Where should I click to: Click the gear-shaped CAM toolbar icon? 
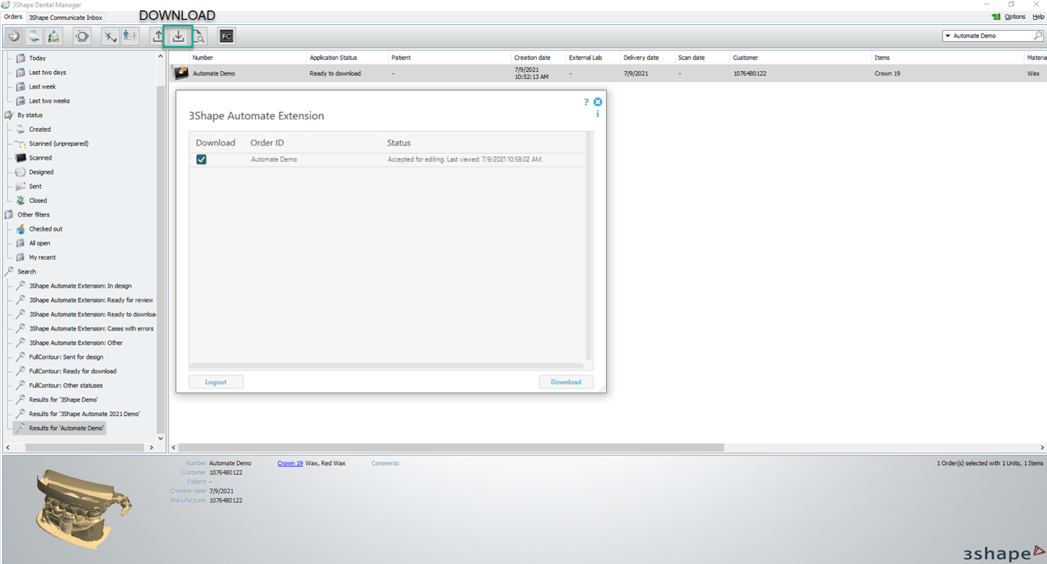pos(81,35)
